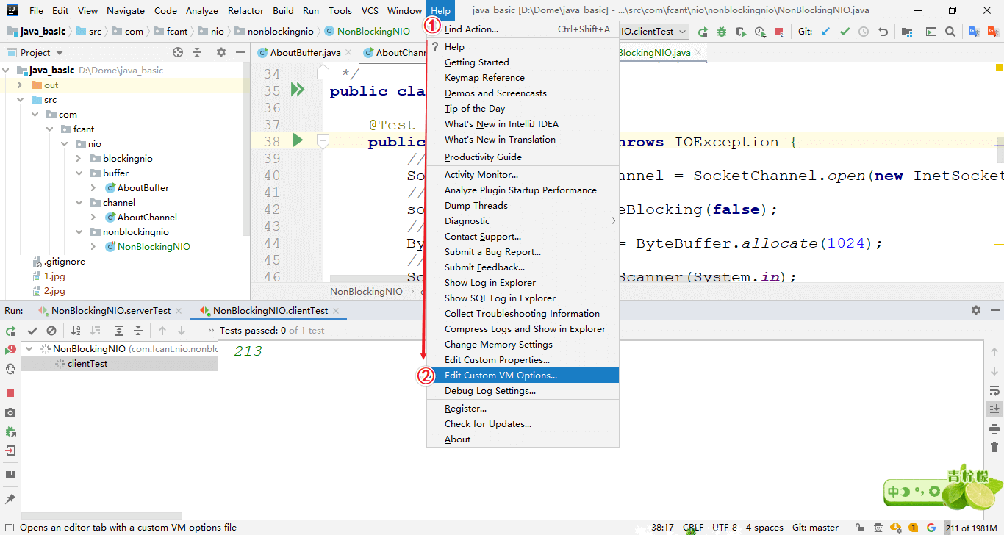Click Check for Updates in Help menu
Image resolution: width=1004 pixels, height=535 pixels.
pyautogui.click(x=523, y=424)
